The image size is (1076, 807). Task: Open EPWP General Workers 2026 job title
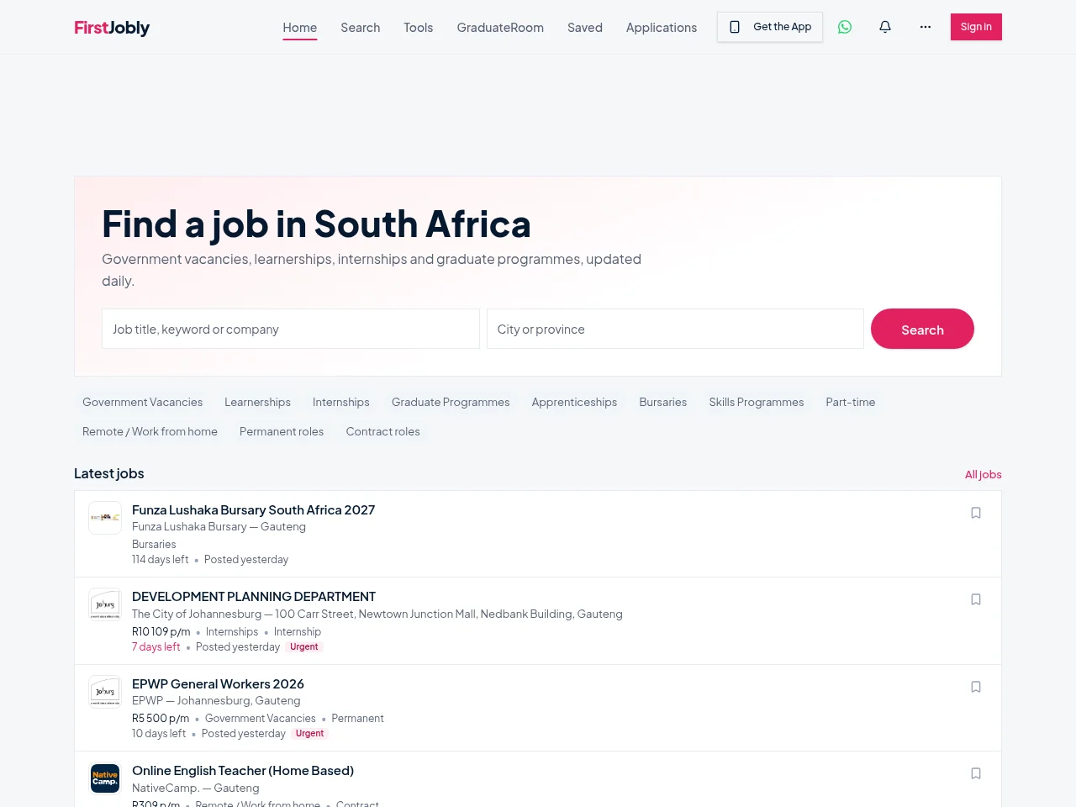218,683
